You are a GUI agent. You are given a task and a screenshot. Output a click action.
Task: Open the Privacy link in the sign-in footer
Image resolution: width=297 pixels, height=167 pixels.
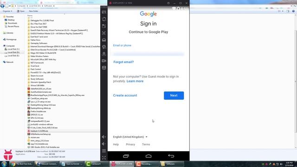coord(130,144)
